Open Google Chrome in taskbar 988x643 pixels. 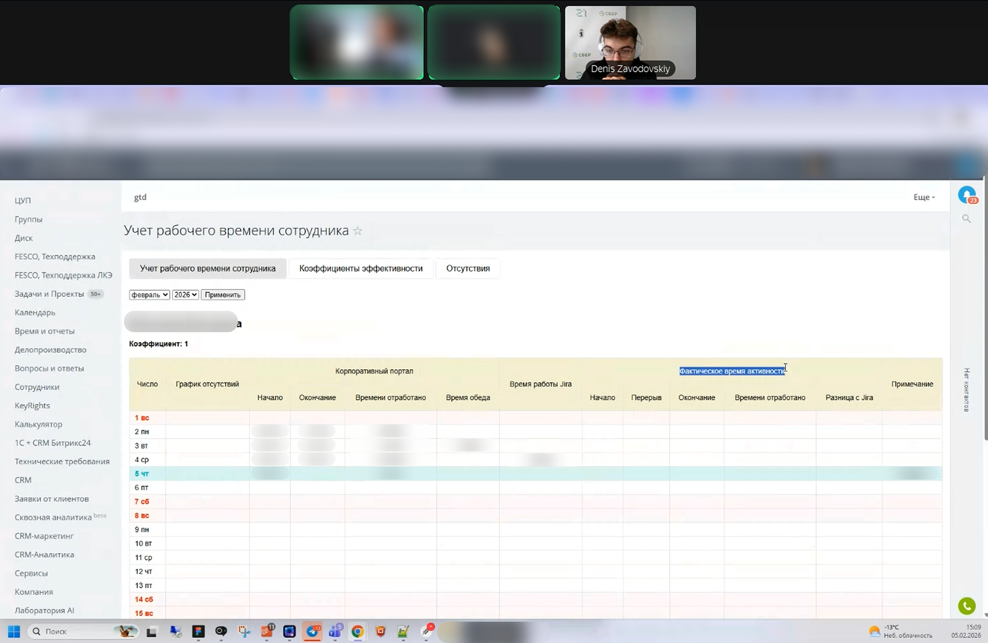[x=357, y=631]
